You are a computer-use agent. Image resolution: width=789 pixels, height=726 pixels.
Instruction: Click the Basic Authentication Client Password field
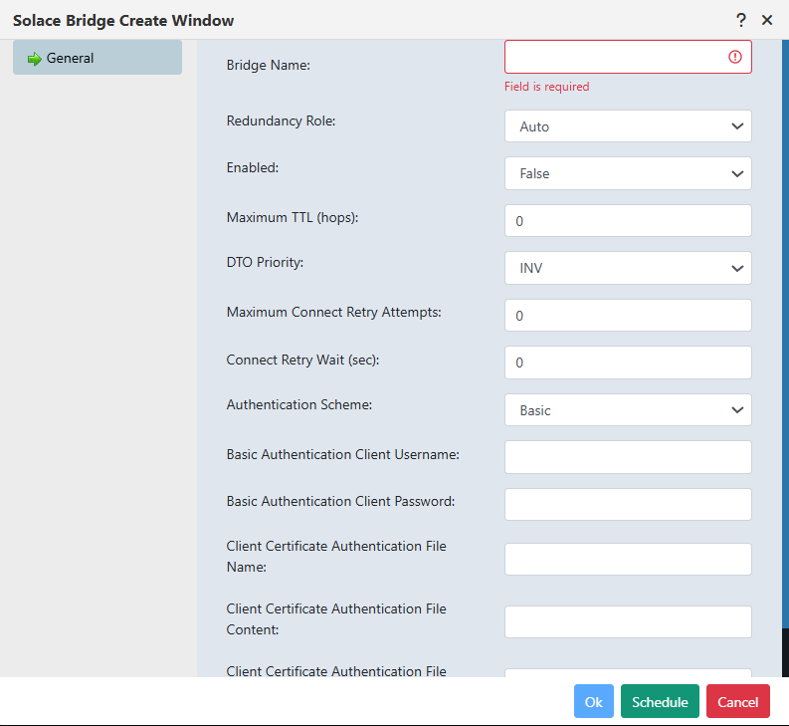pos(628,504)
